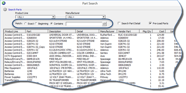This screenshot has height=93, width=186.
Task: Sort by the Cost column header
Action: coord(159,31)
